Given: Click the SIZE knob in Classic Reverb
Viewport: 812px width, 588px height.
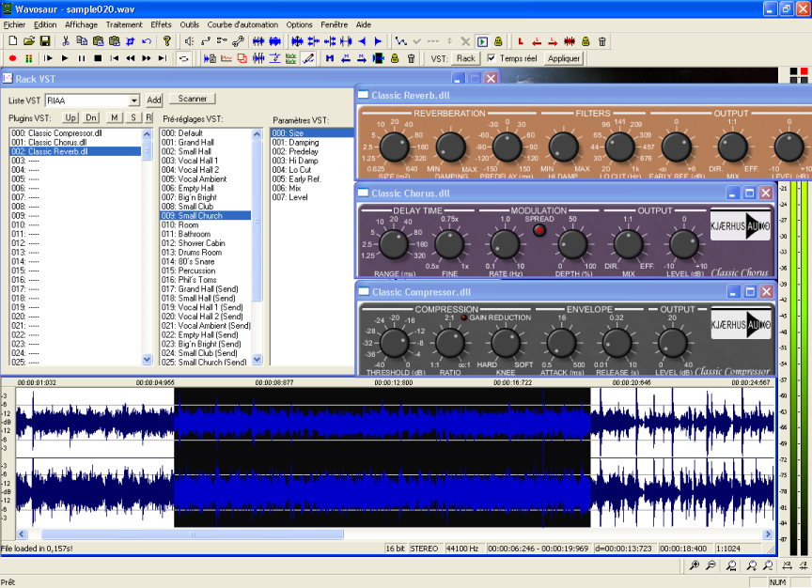Looking at the screenshot, I should click(x=395, y=147).
